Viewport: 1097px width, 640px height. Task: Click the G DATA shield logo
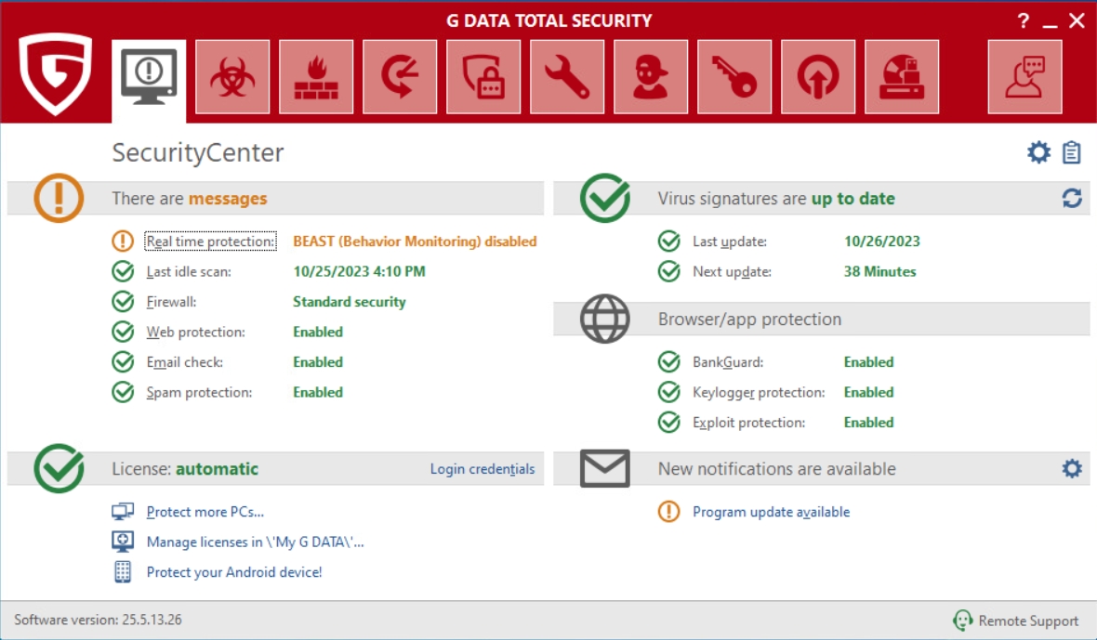[x=55, y=74]
